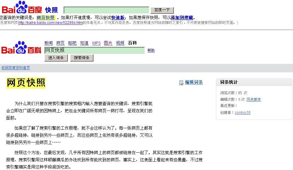Go to the 知道 tab
Image resolution: width=293 pixels, height=170 pixels.
click(84, 43)
